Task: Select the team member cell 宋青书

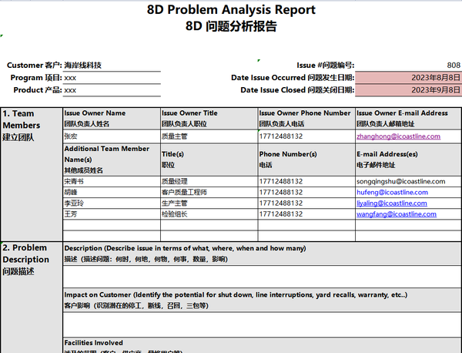Action: click(x=112, y=181)
